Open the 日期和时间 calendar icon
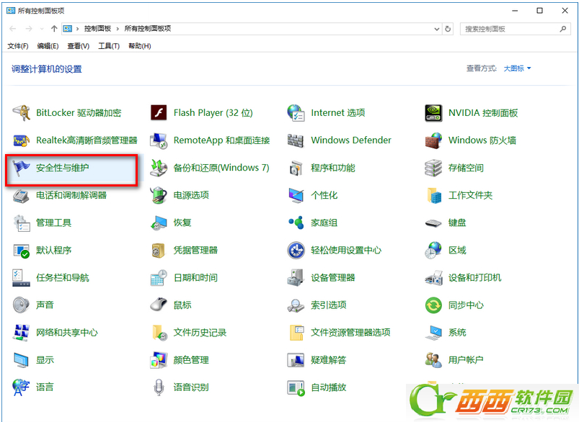This screenshot has width=579, height=422. 159,278
